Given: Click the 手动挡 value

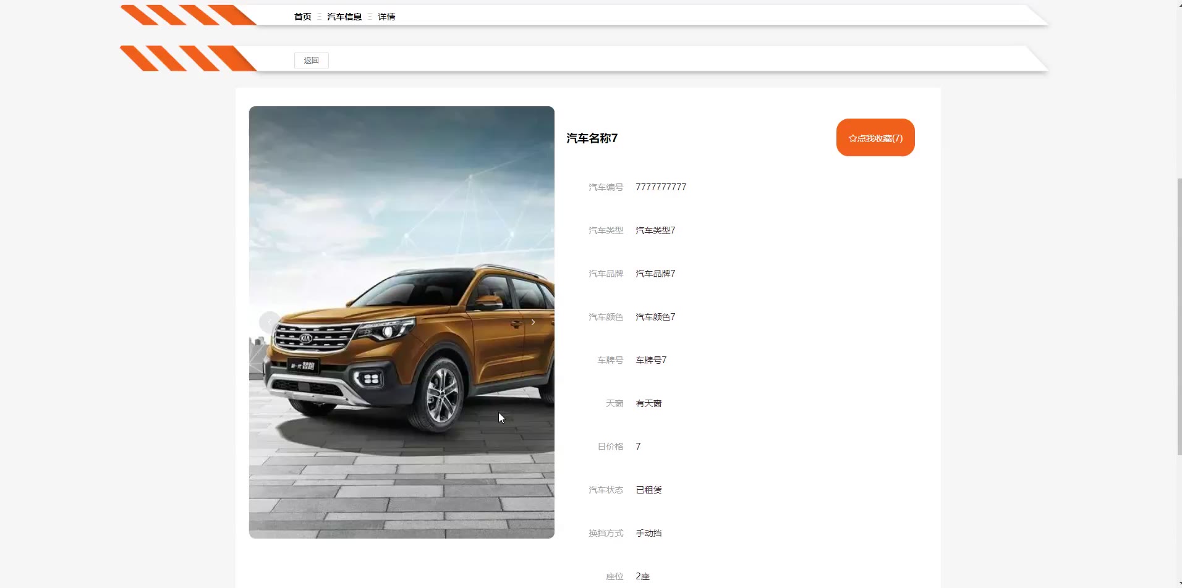Looking at the screenshot, I should (648, 533).
